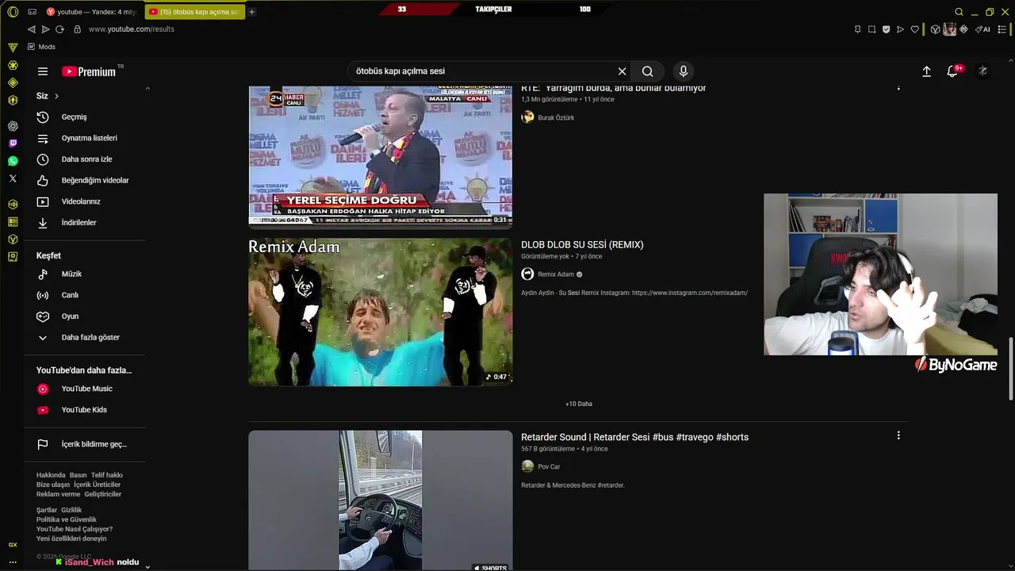Click the site padlock security icon
1015x571 pixels.
[x=77, y=29]
